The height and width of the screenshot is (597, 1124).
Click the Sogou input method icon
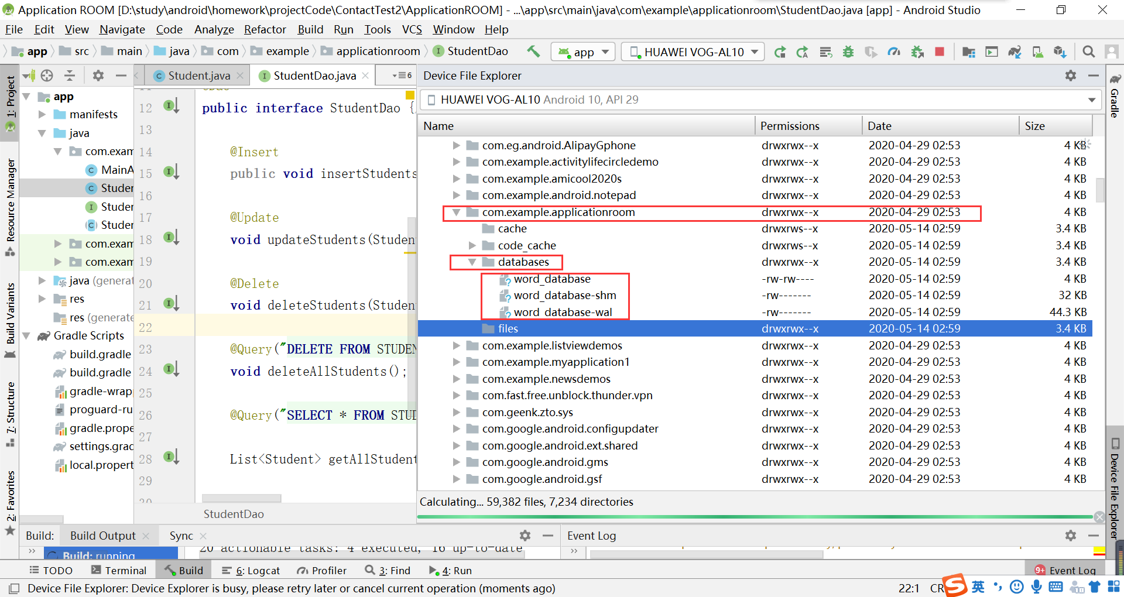coord(954,586)
